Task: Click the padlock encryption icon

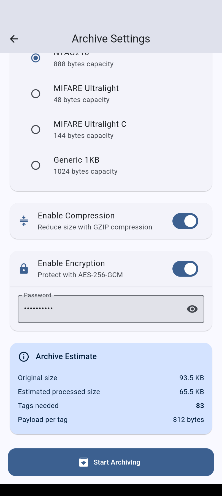Action: pyautogui.click(x=24, y=269)
